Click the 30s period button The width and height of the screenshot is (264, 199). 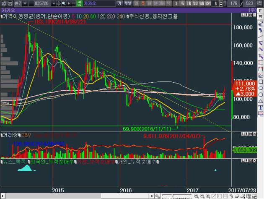[162, 3]
